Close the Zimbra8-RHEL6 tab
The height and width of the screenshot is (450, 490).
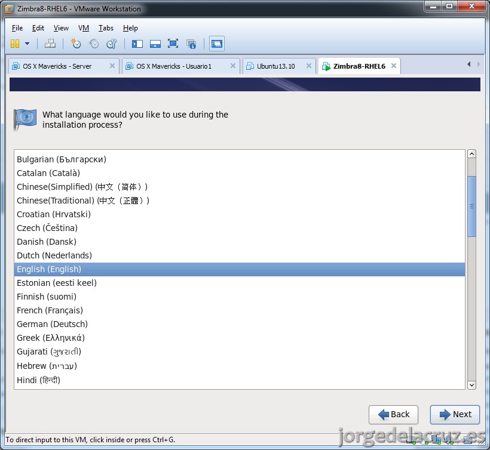pyautogui.click(x=394, y=66)
